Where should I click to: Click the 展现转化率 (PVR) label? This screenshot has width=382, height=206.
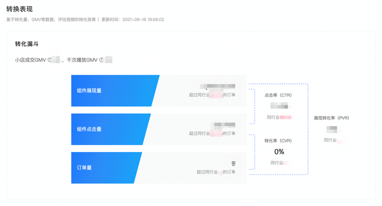332,118
